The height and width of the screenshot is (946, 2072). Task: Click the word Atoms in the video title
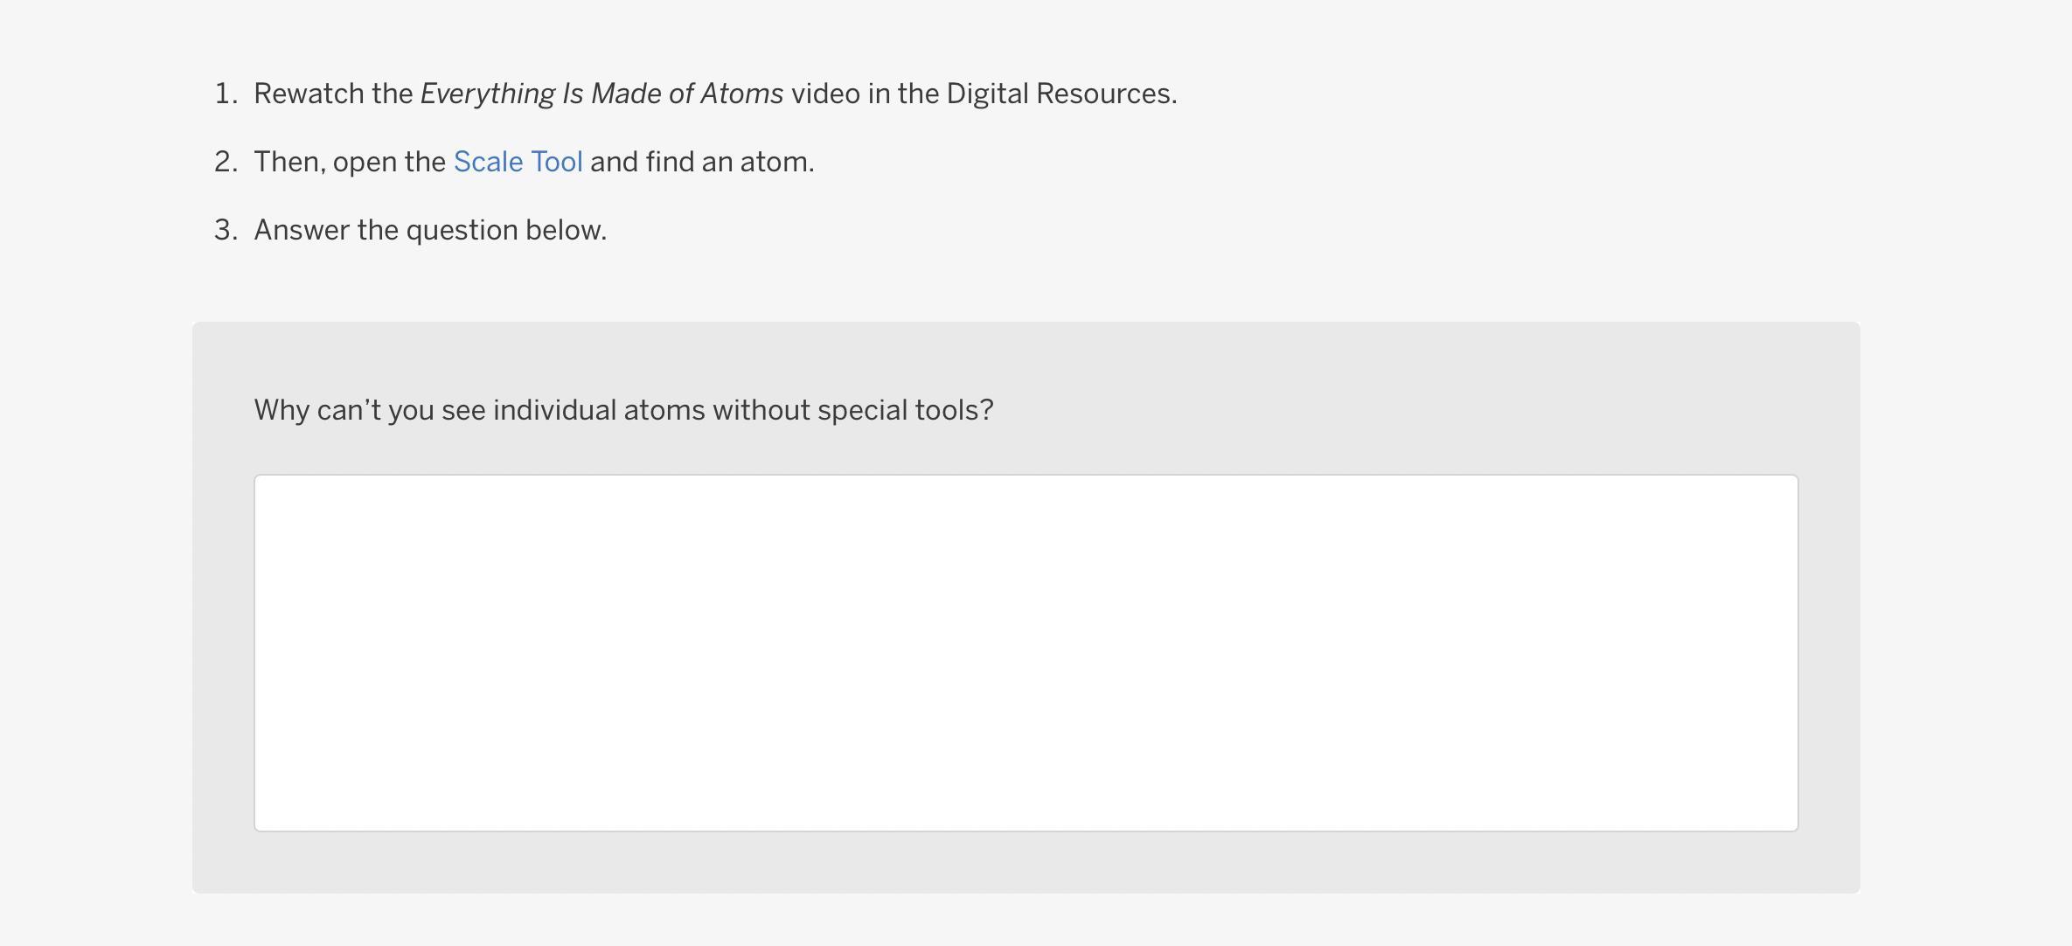[x=741, y=94]
